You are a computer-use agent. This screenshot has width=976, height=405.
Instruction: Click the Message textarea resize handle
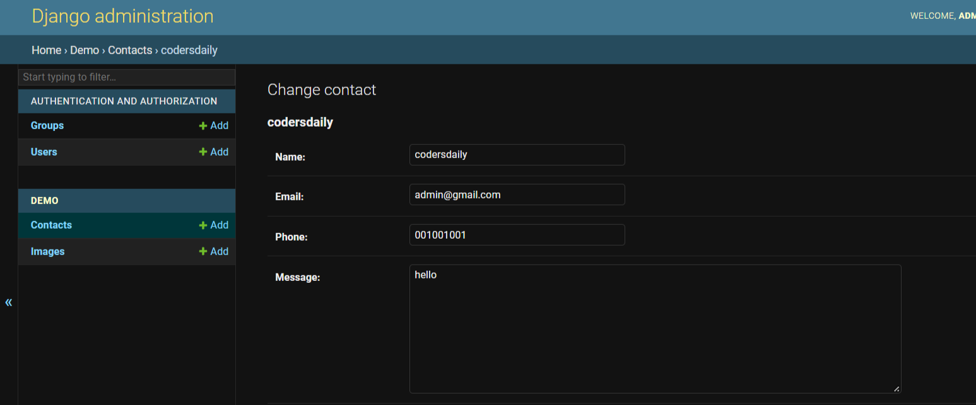[897, 389]
